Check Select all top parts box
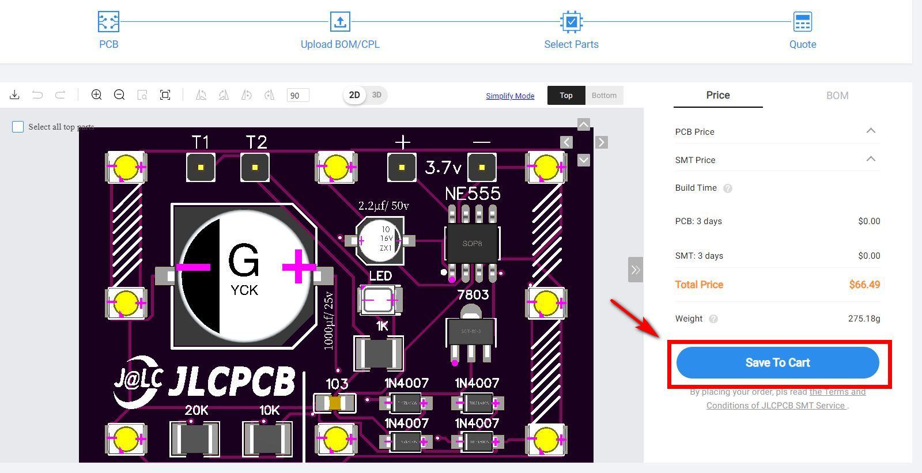 pos(18,127)
